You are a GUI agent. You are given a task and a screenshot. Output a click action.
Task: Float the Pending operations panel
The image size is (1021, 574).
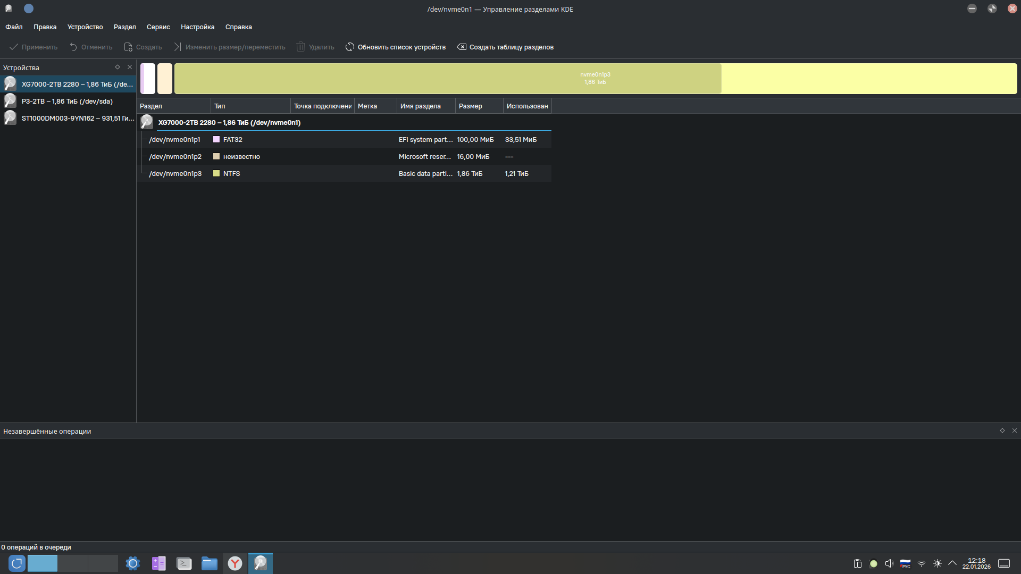coord(1002,431)
